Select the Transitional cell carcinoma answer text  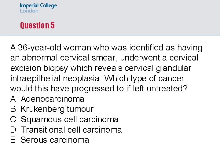[71, 130]
